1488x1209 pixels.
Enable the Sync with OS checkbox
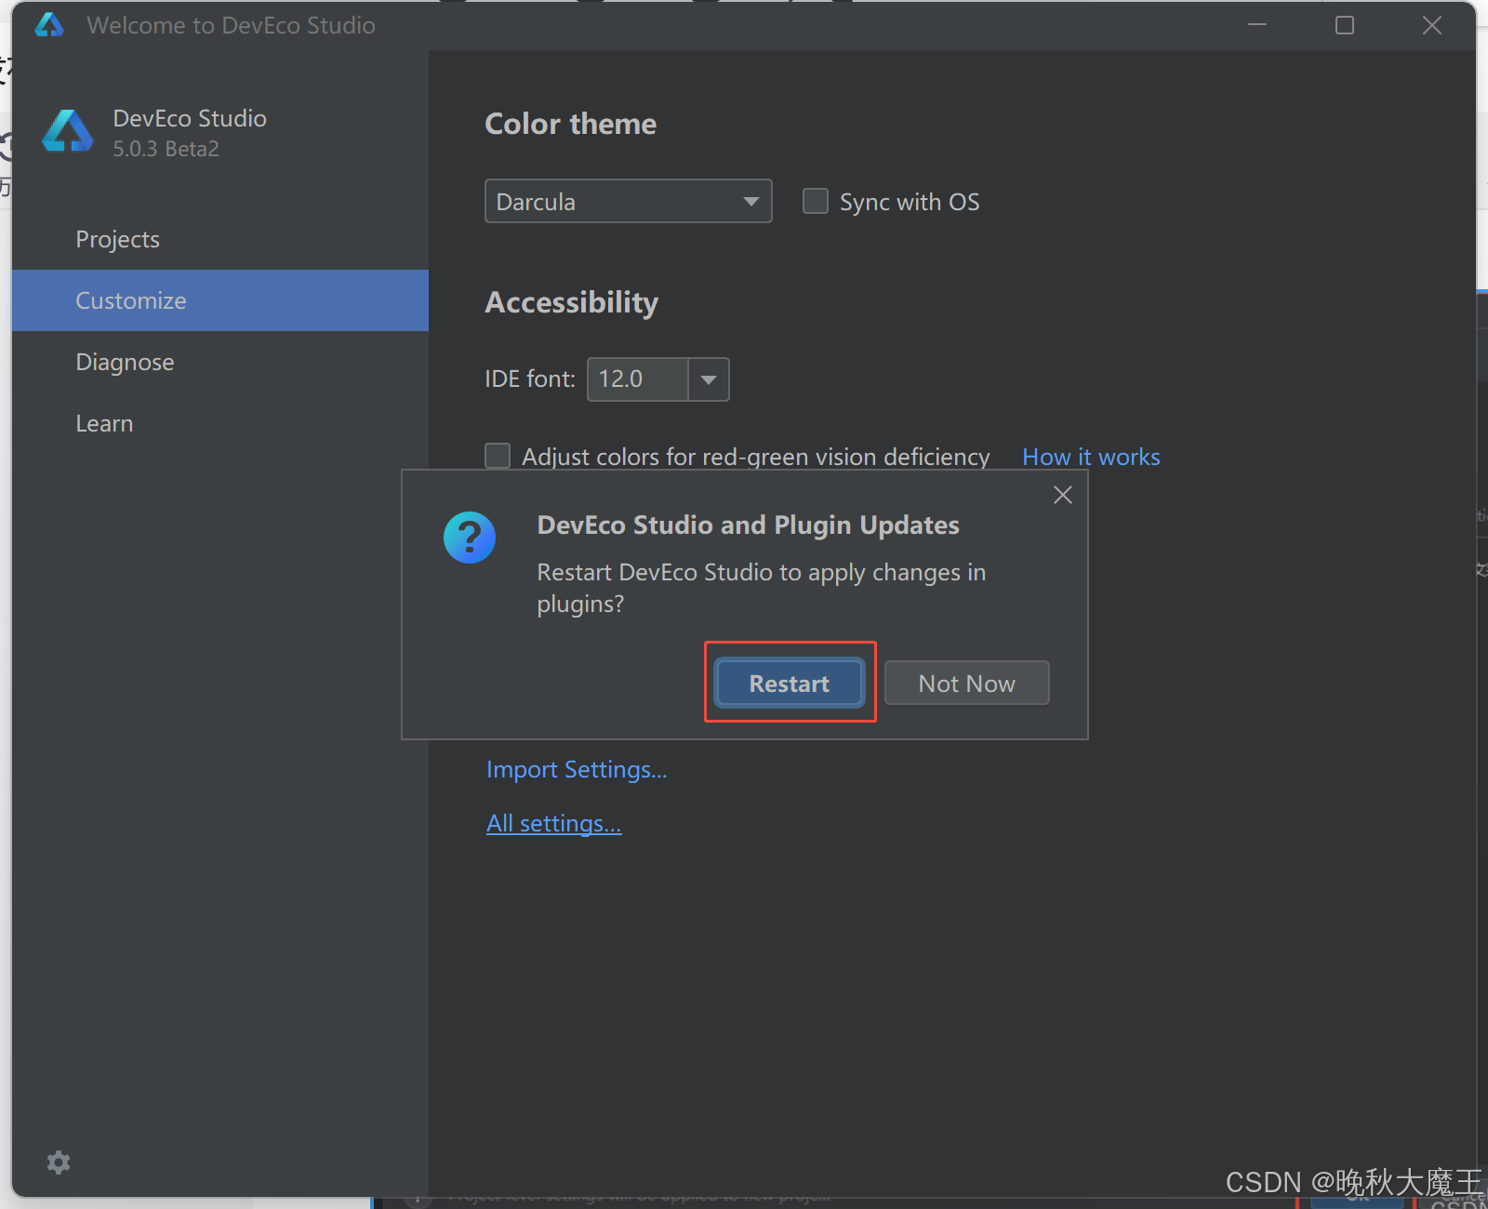(816, 202)
